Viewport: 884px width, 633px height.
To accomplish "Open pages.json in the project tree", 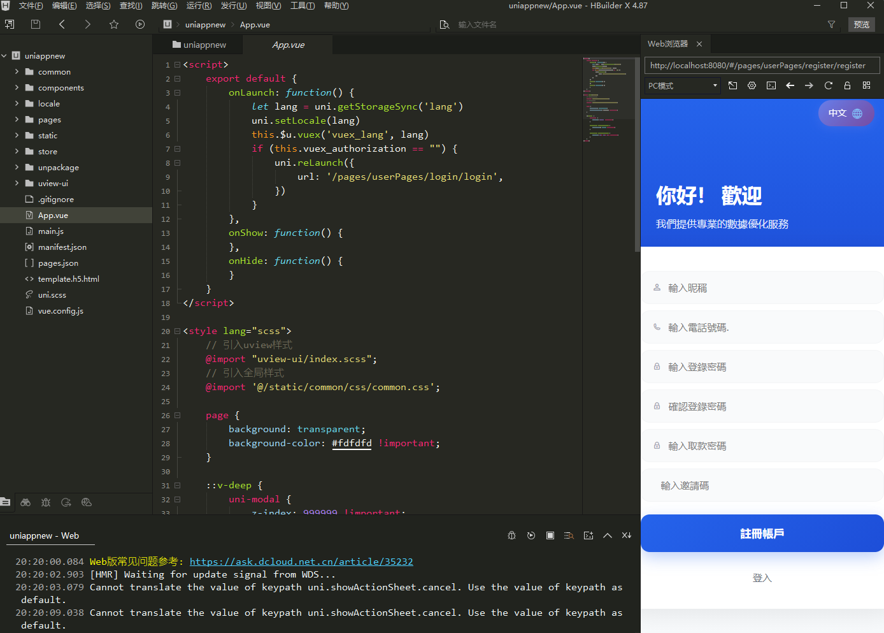I will 58,263.
